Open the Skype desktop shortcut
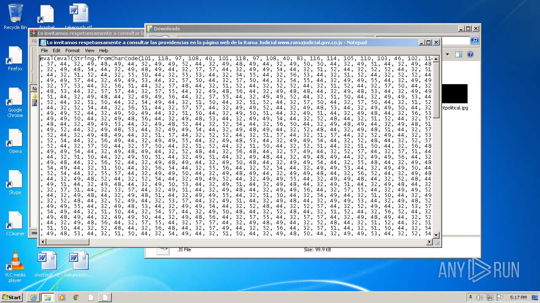Screen dimensions: 540x303 15,182
